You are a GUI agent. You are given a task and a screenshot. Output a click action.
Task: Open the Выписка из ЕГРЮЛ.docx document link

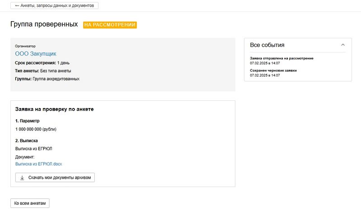[x=38, y=164]
